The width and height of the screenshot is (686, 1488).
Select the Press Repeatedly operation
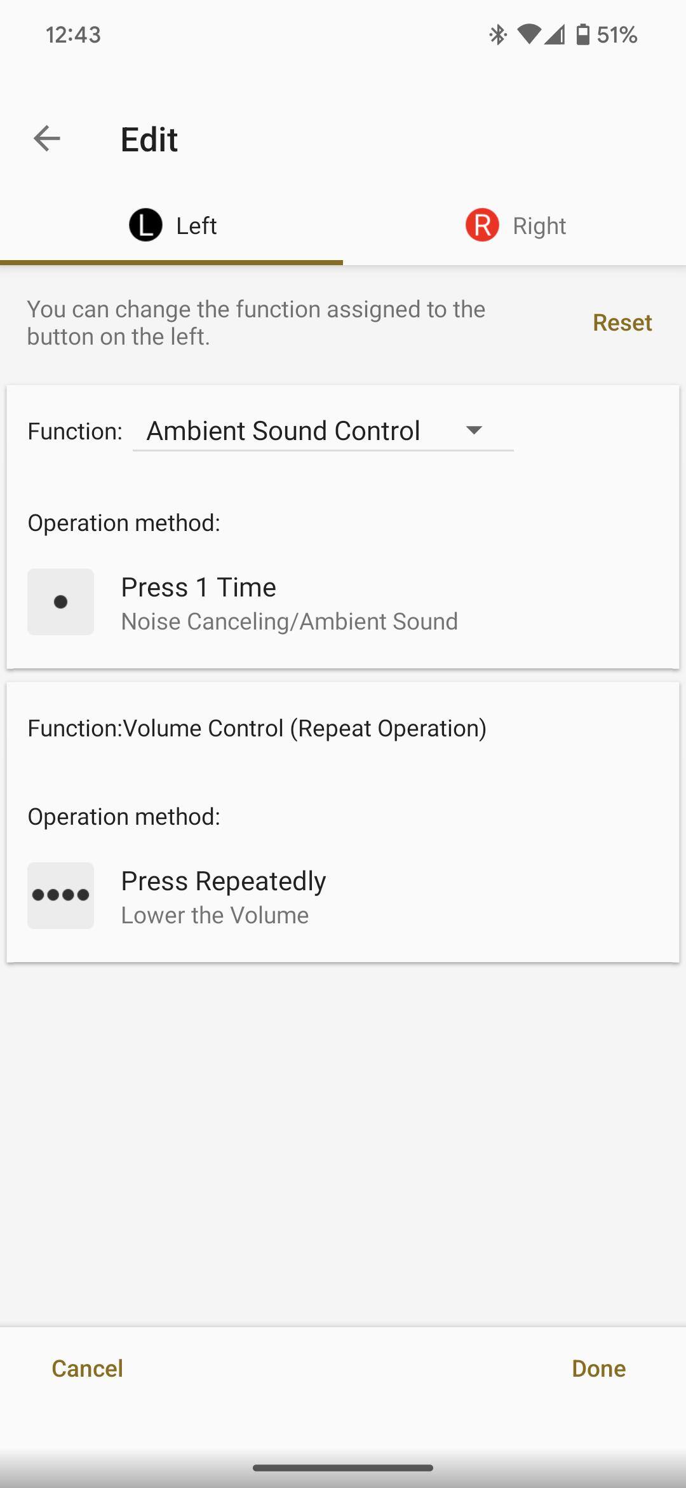click(223, 881)
